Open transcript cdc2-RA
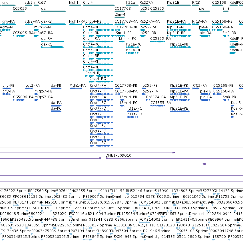The height and width of the screenshot is (241, 243). [32, 21]
